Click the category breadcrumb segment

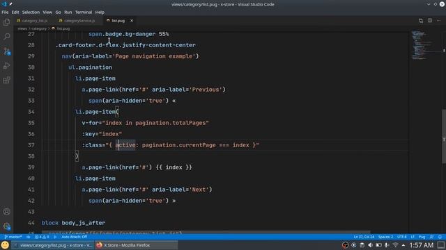pyautogui.click(x=39, y=28)
